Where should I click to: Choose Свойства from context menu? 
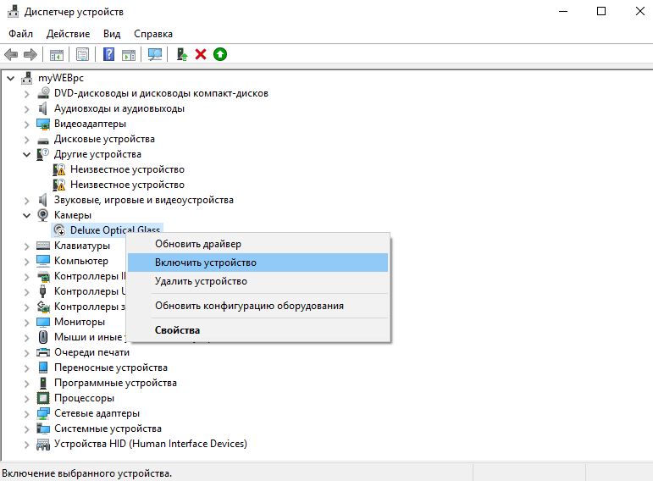257,330
